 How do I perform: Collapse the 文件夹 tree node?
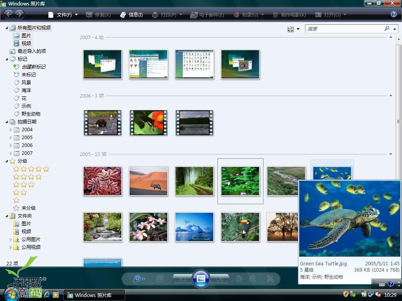(x=7, y=216)
